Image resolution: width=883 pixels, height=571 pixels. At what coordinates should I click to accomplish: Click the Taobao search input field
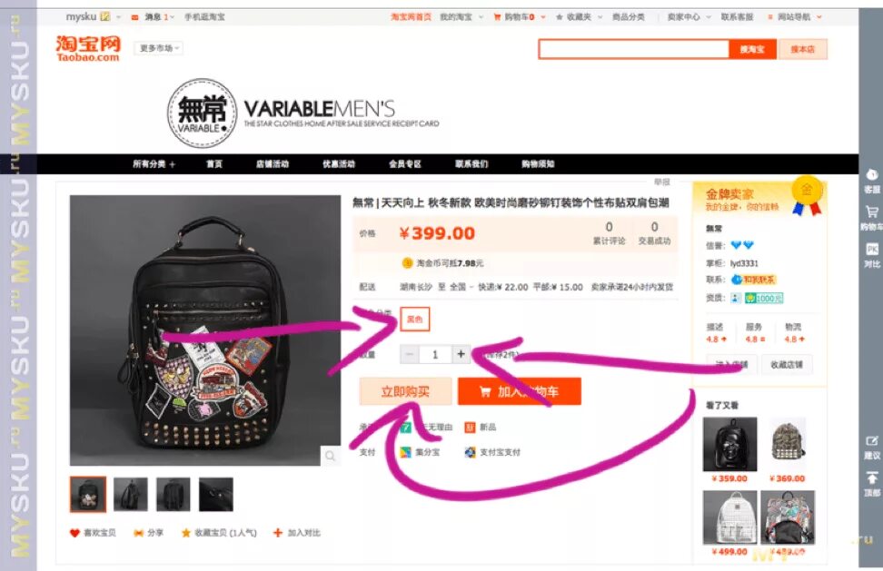(x=633, y=49)
